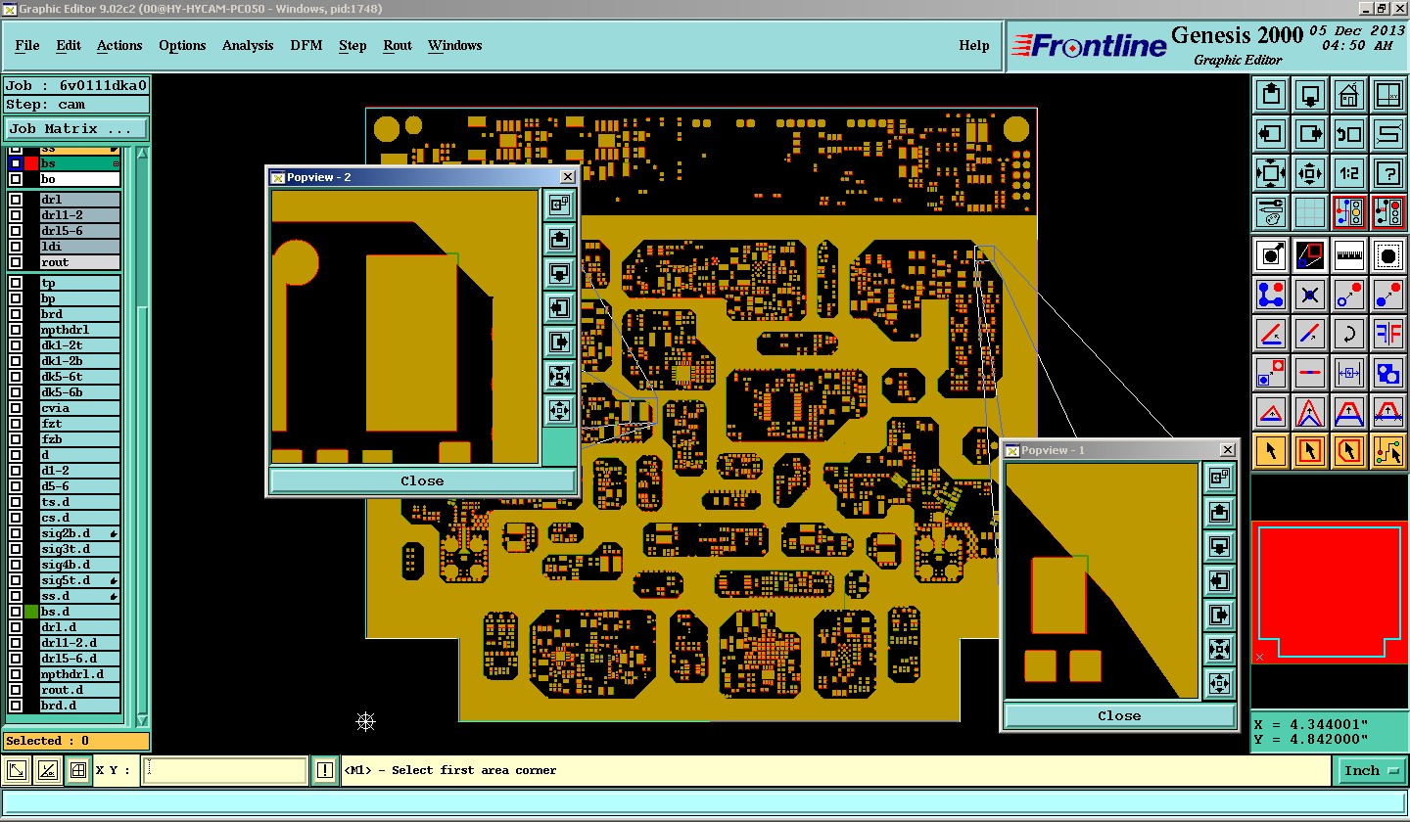
Task: Select the net selection tool icon
Action: [1388, 451]
